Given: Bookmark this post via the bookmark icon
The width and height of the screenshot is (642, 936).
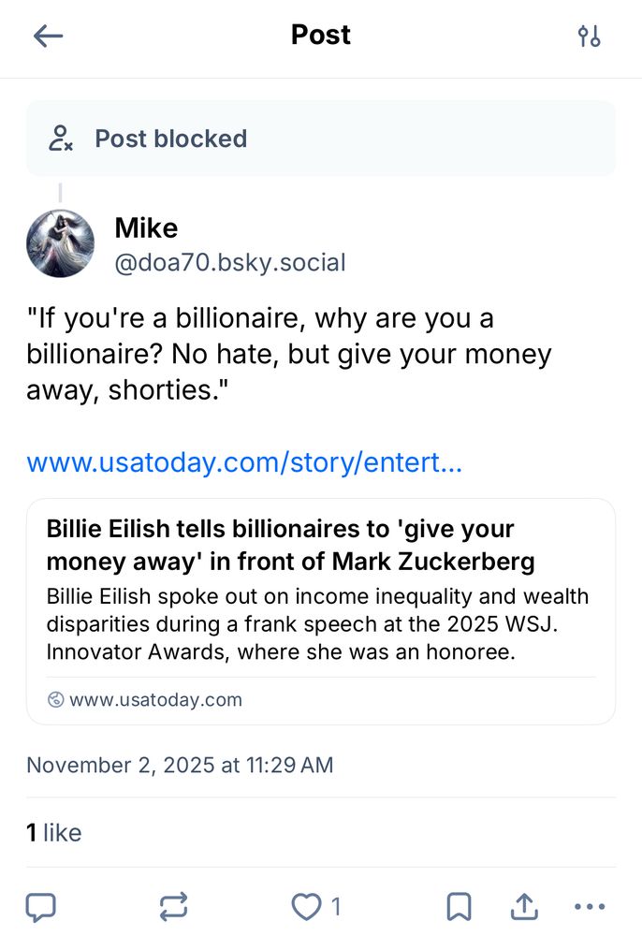Looking at the screenshot, I should [x=459, y=906].
